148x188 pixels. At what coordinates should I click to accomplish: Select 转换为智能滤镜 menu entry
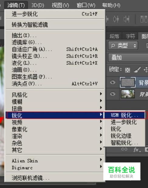point(55,25)
